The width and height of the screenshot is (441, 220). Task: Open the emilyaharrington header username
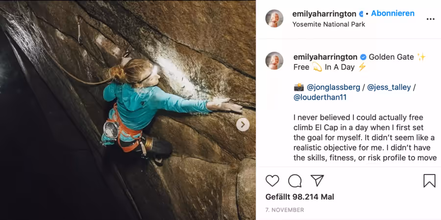325,14
